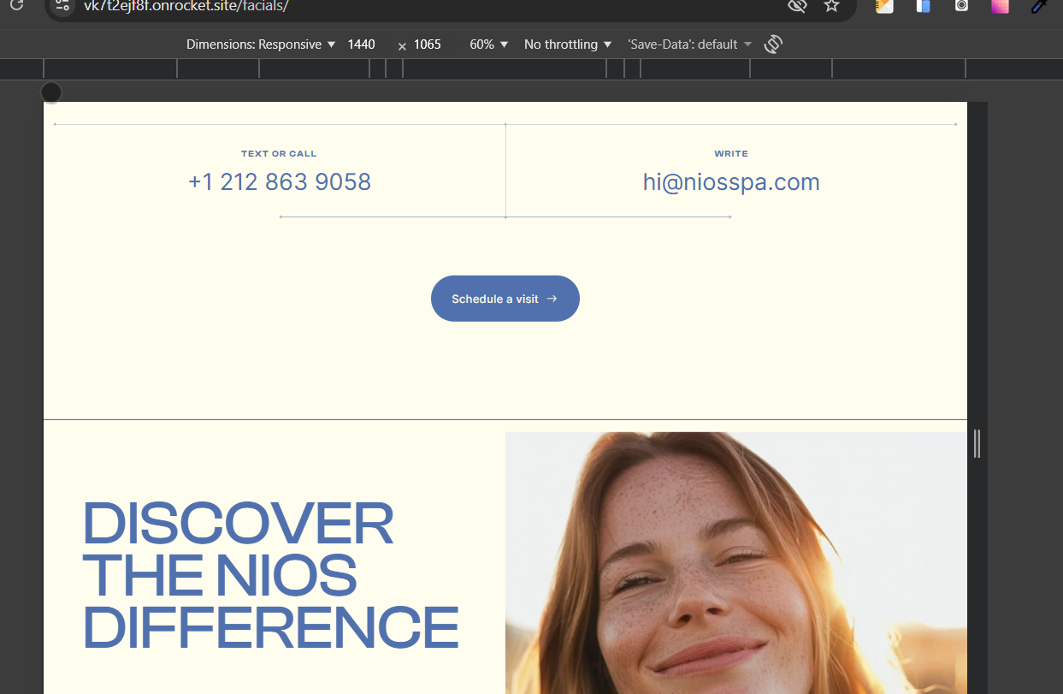This screenshot has width=1063, height=694.
Task: Click the dark touch cursor circle
Action: pos(51,92)
